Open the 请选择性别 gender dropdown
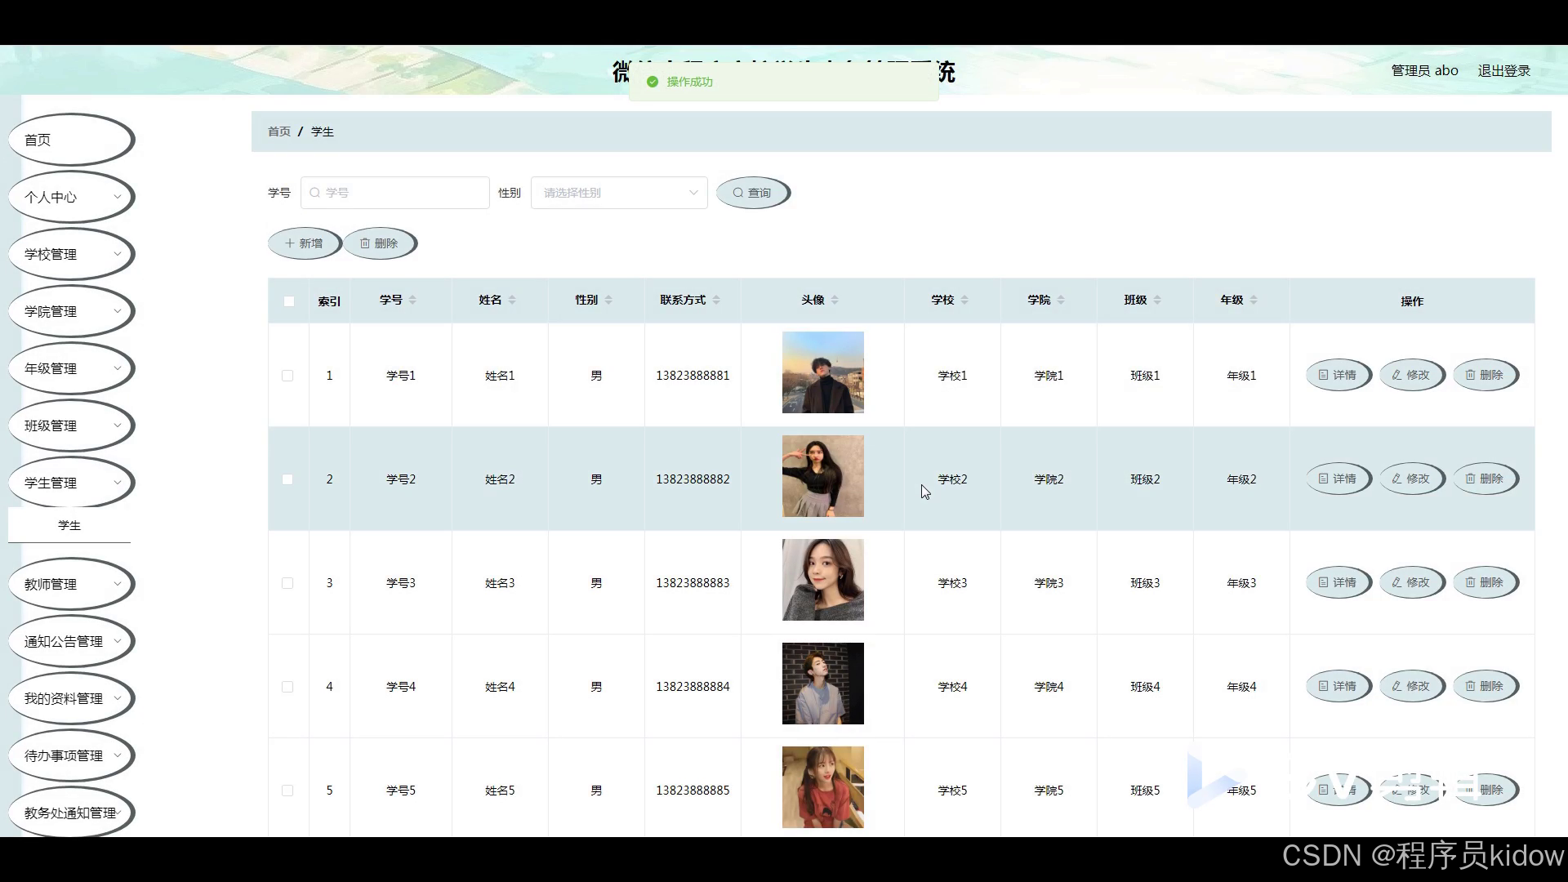1568x882 pixels. click(x=619, y=193)
